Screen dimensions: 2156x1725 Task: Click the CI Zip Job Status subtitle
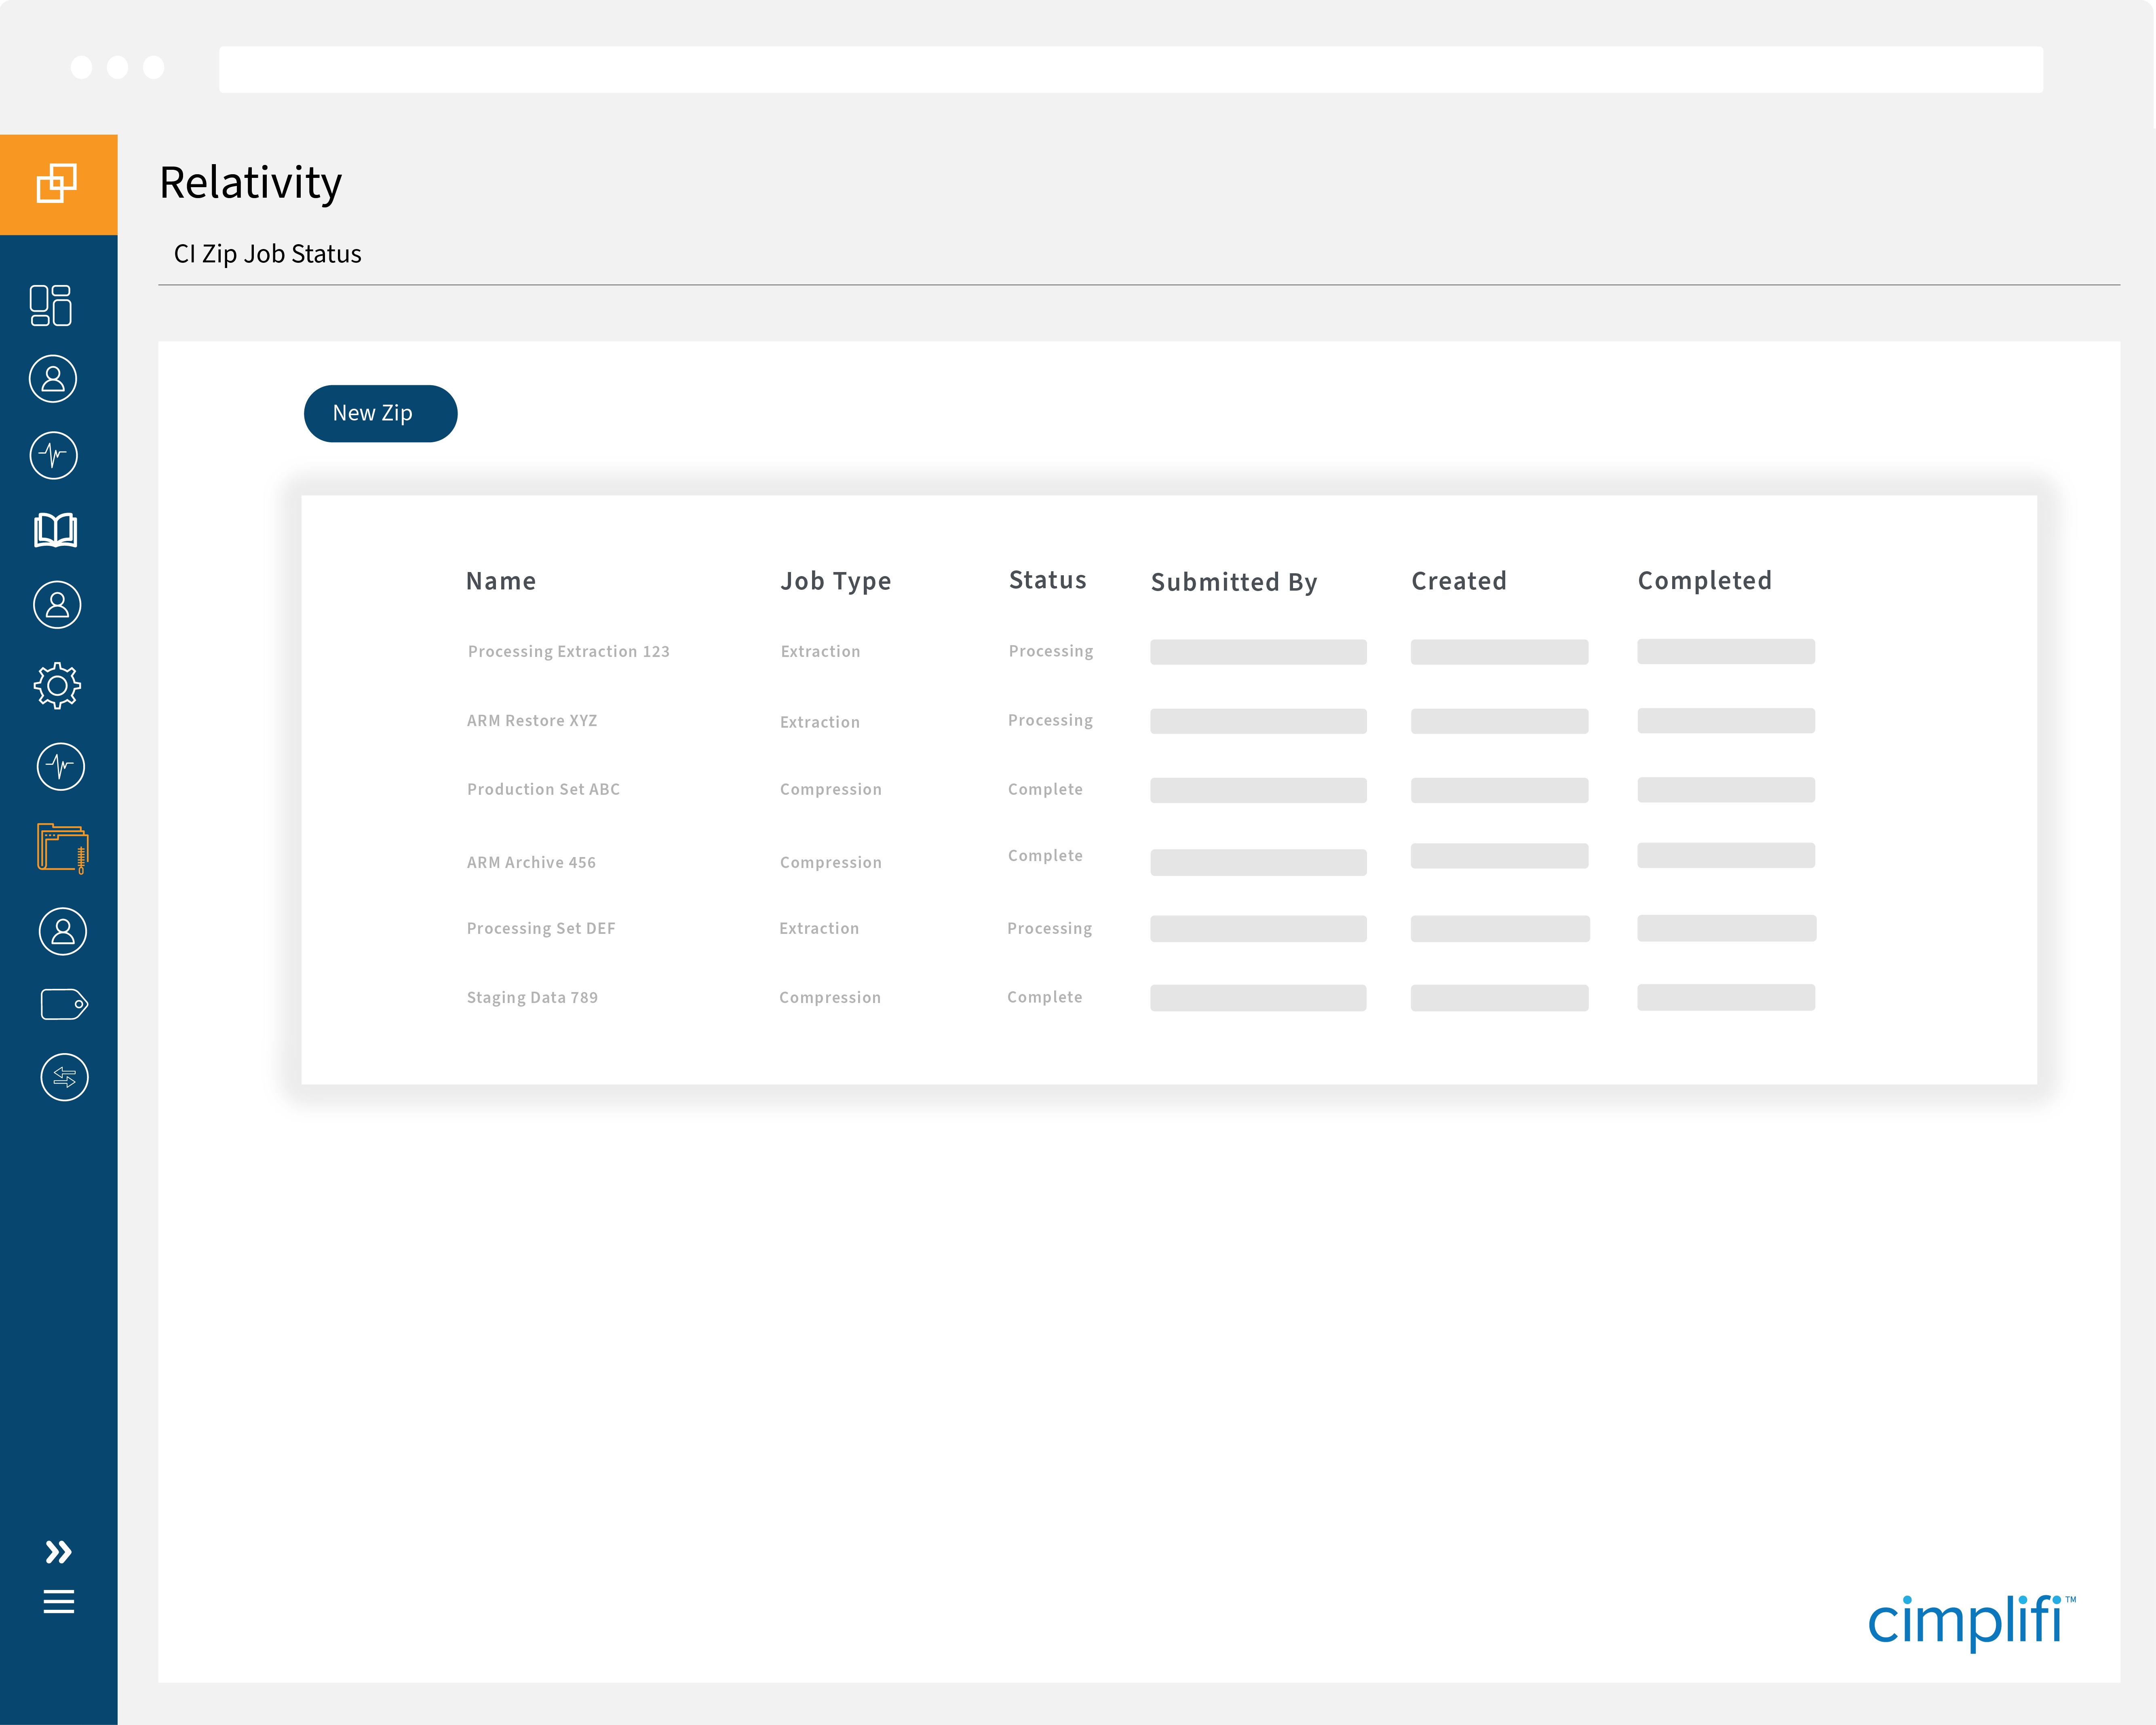(267, 254)
